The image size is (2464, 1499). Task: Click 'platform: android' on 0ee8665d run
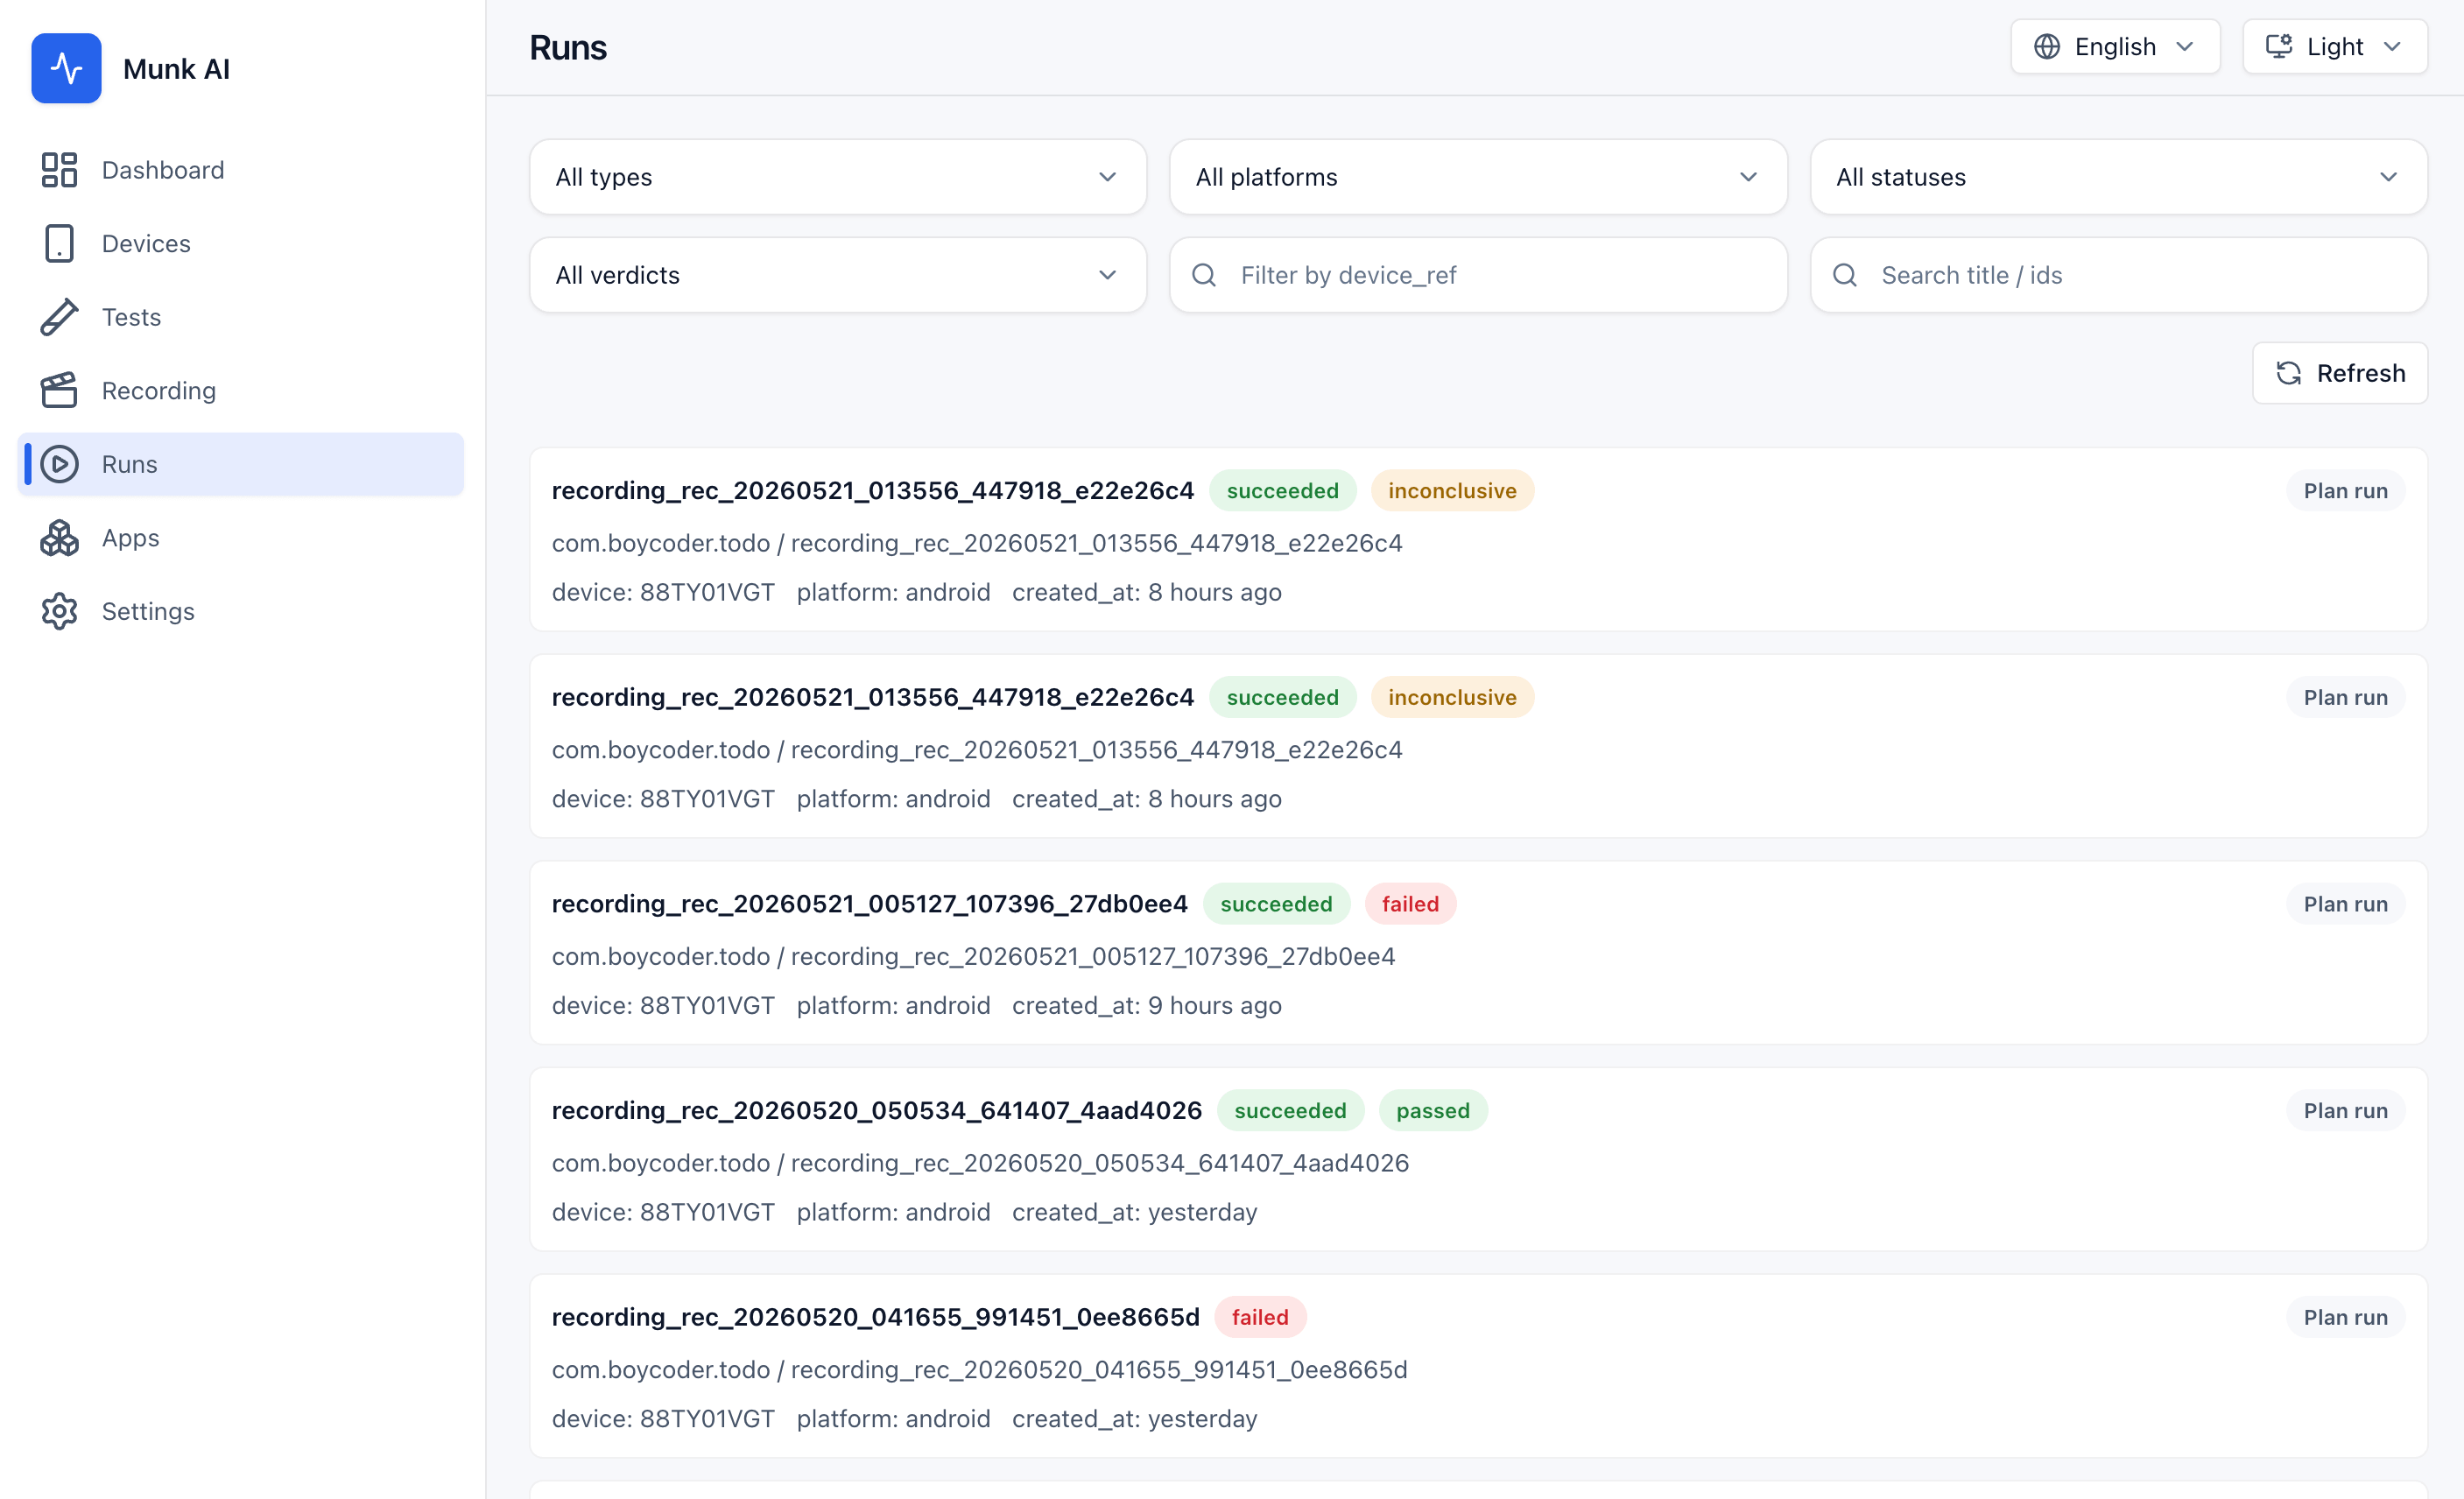coord(893,1418)
